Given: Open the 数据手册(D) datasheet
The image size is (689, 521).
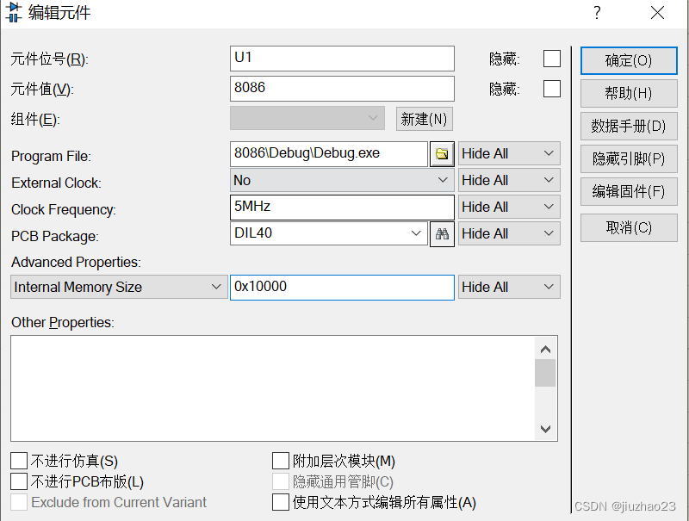Looking at the screenshot, I should tap(629, 126).
